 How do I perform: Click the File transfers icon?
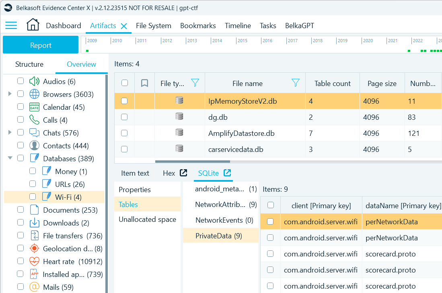pos(35,236)
